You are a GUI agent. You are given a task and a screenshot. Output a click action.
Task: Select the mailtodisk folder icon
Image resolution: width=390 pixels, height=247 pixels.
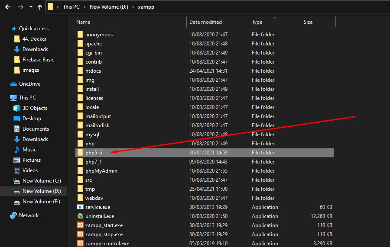[80, 125]
